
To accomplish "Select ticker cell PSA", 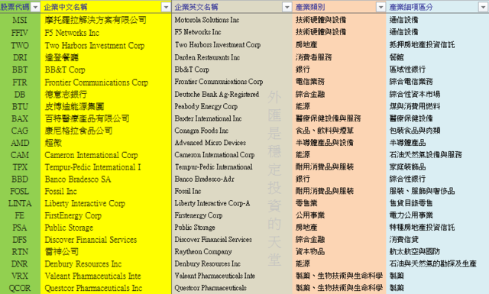I will pyautogui.click(x=20, y=228).
